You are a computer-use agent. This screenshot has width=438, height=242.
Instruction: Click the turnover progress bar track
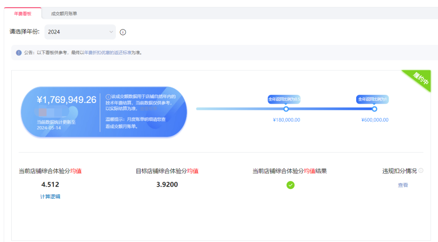click(240, 109)
